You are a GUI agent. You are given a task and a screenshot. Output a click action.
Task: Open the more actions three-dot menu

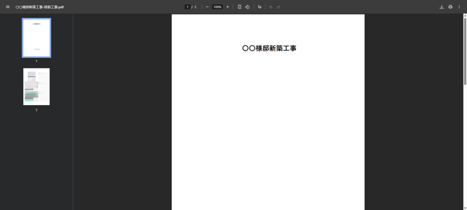point(459,7)
